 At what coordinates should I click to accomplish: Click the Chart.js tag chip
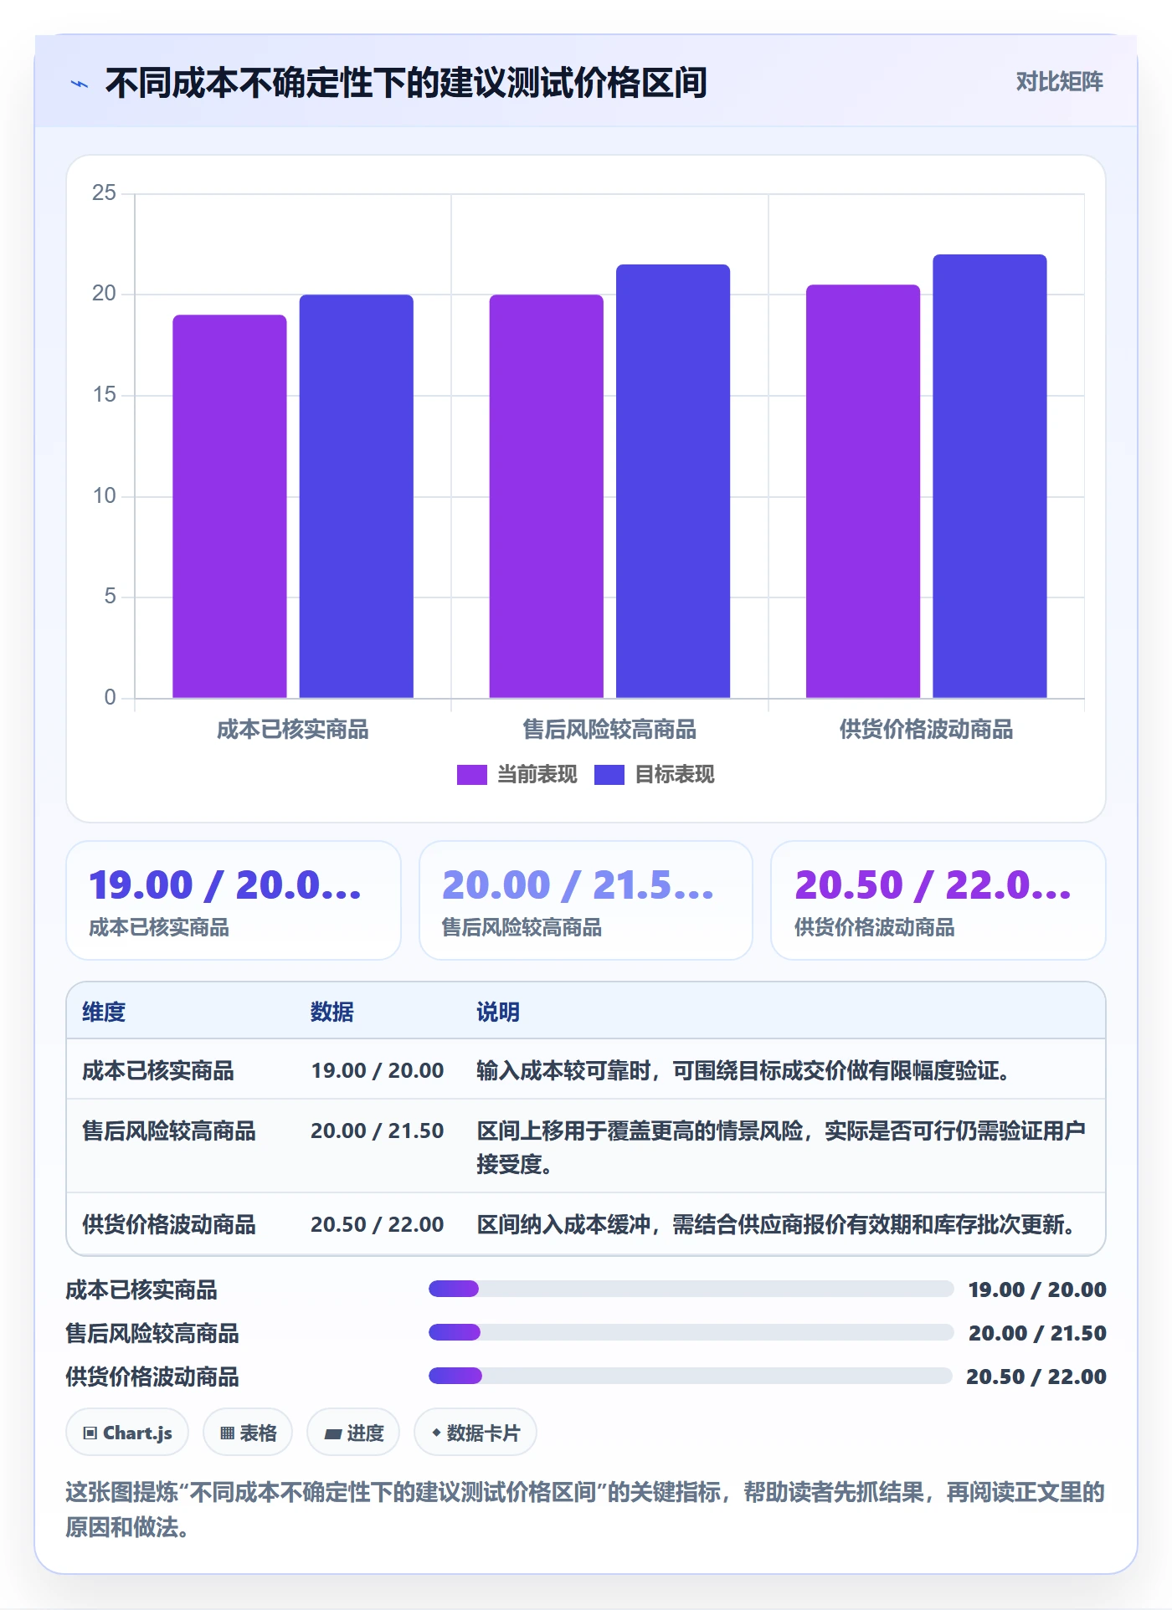[127, 1433]
